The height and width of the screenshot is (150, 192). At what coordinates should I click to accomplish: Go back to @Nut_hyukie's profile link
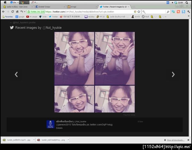[23, 22]
